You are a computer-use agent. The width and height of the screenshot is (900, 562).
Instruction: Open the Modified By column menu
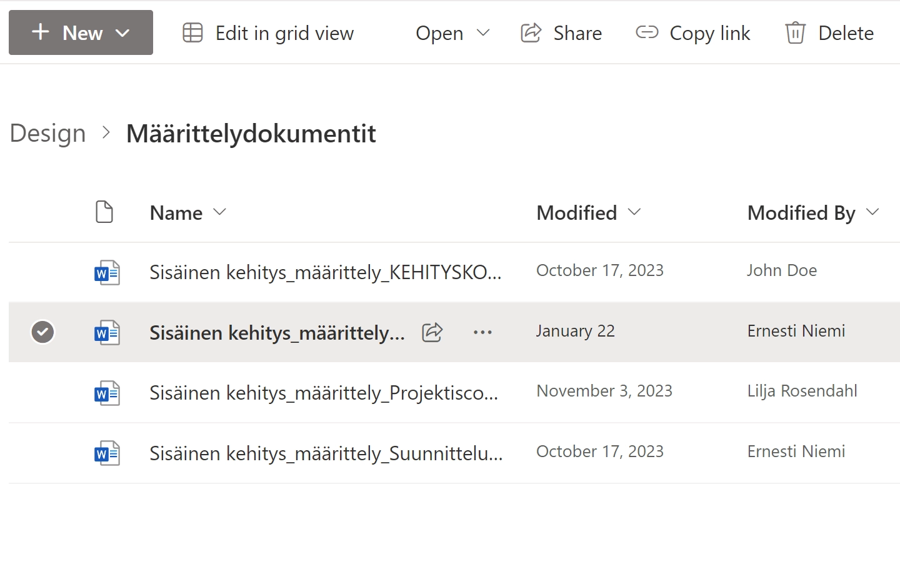[x=874, y=212]
